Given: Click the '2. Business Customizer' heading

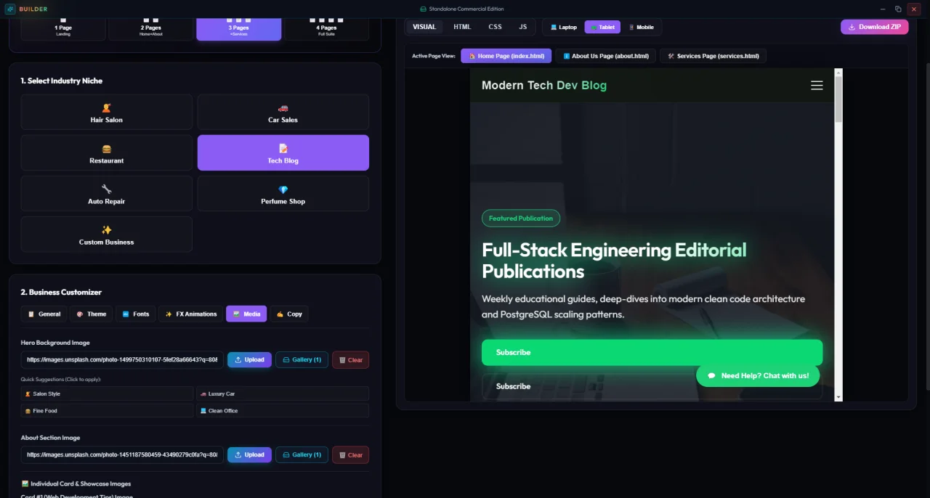Looking at the screenshot, I should pos(61,292).
